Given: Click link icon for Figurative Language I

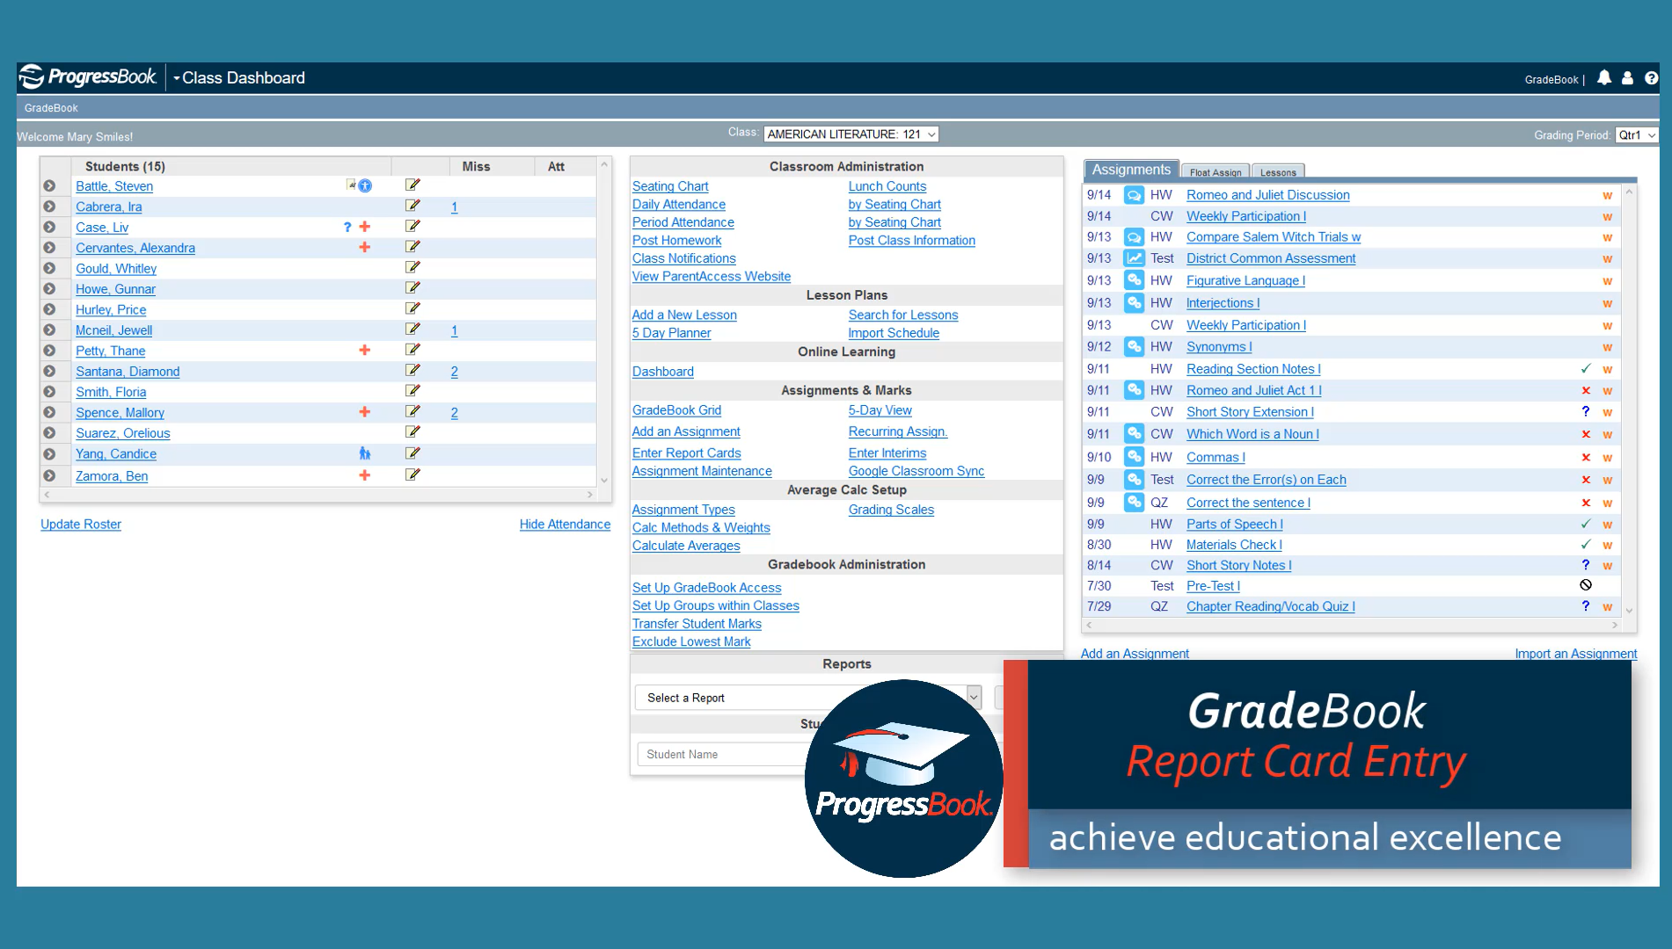Looking at the screenshot, I should pyautogui.click(x=1135, y=280).
